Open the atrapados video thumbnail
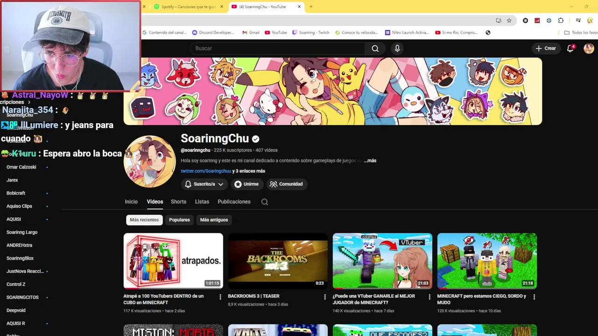598x336 pixels. pos(173,261)
